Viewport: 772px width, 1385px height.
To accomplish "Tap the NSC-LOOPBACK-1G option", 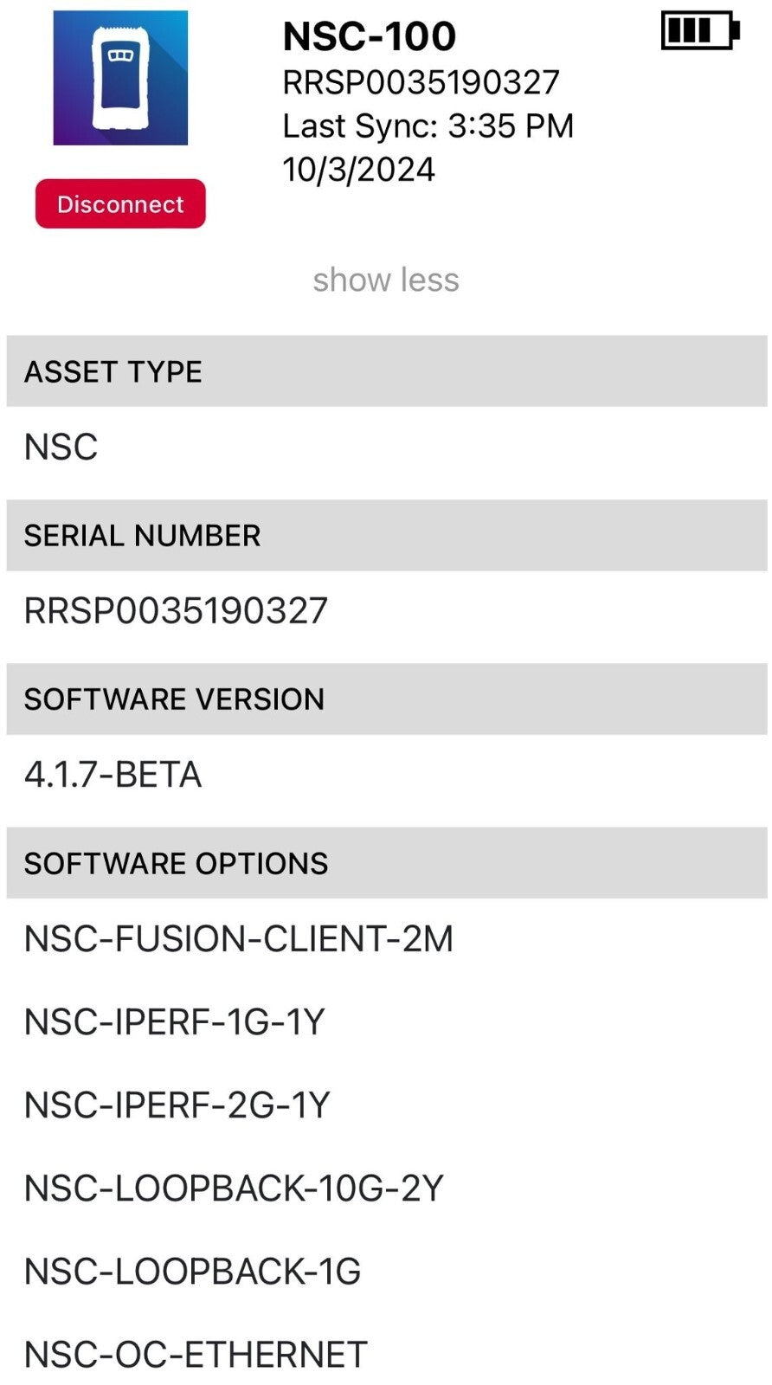I will (x=192, y=1272).
